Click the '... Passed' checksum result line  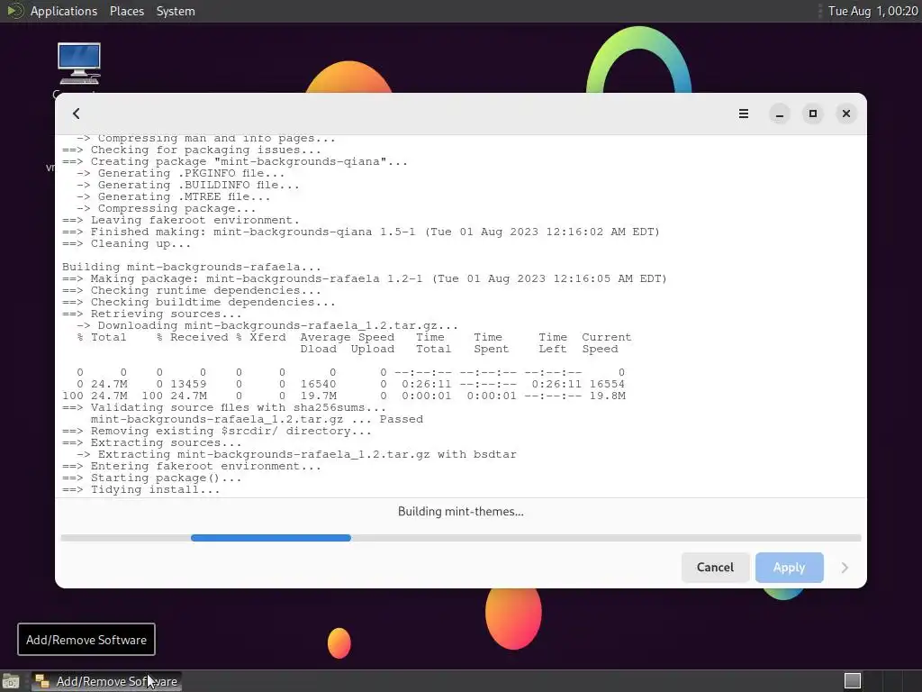coord(257,420)
